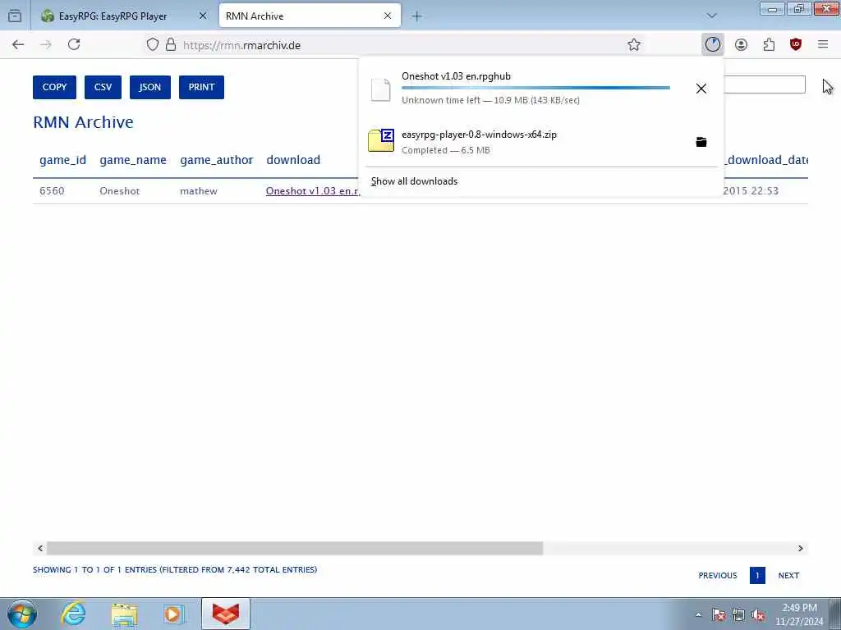This screenshot has height=630, width=841.
Task: Click the RMN Archive heading
Action: (83, 122)
